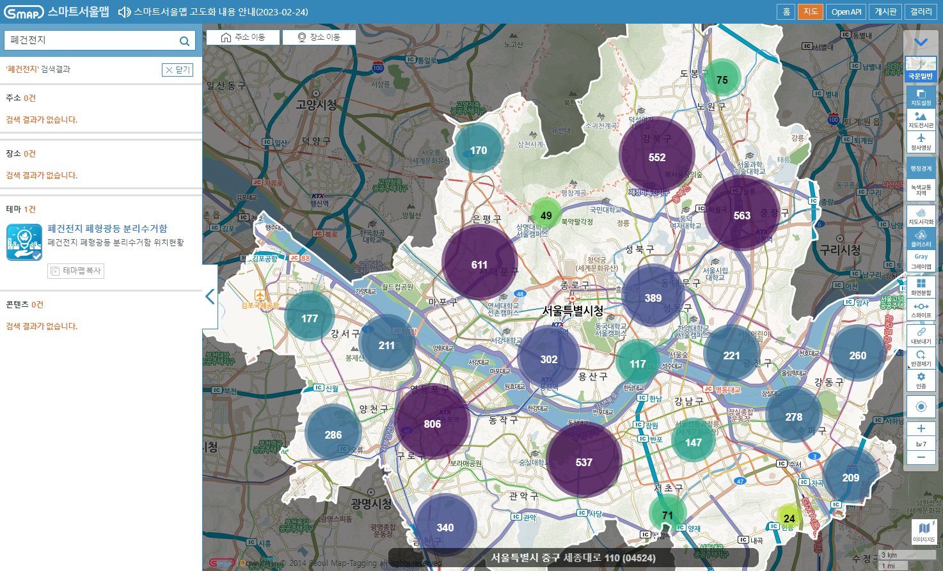Open 폐건전지 폐형광등 분리수거함 theme link
This screenshot has height=571, width=943.
pos(107,228)
